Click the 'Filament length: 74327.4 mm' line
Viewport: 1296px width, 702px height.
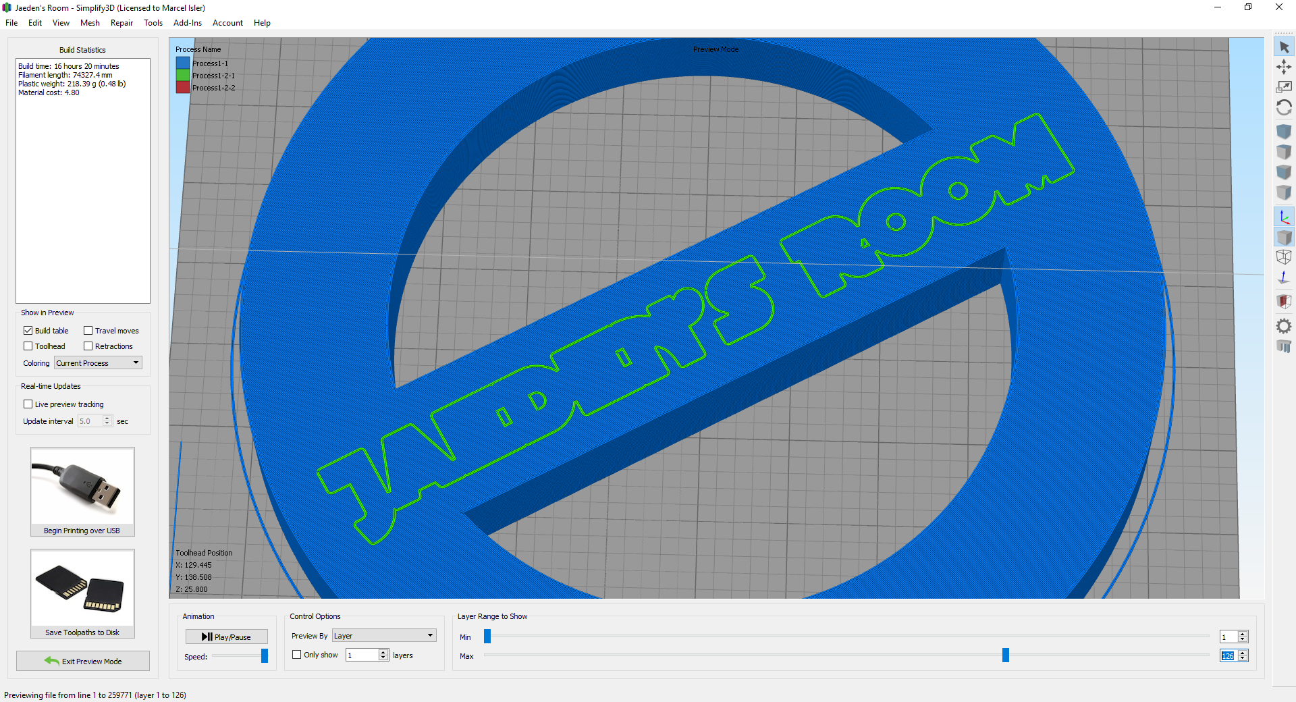click(65, 75)
